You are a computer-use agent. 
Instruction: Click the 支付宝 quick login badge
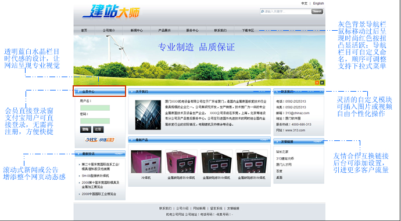click(x=100, y=140)
